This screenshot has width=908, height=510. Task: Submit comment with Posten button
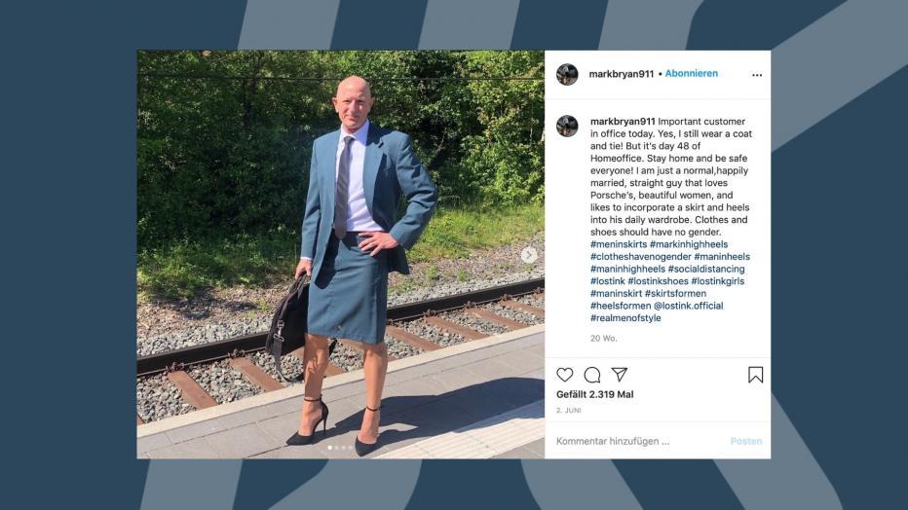click(746, 441)
